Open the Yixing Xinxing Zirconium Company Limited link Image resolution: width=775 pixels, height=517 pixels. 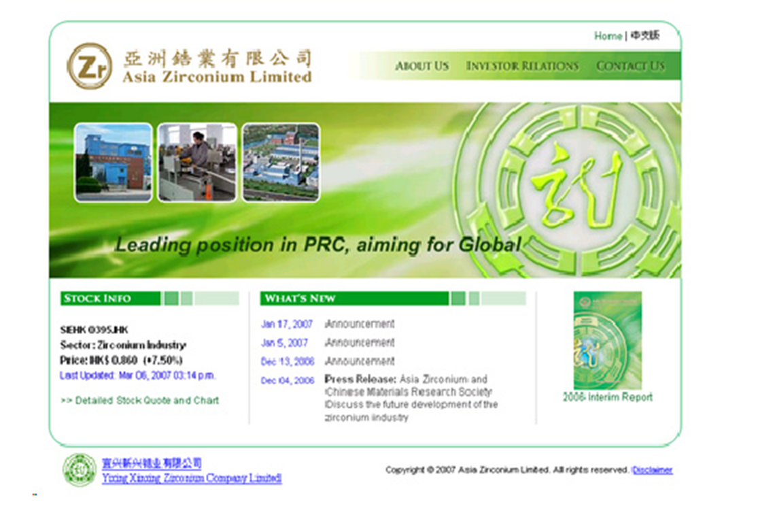192,478
